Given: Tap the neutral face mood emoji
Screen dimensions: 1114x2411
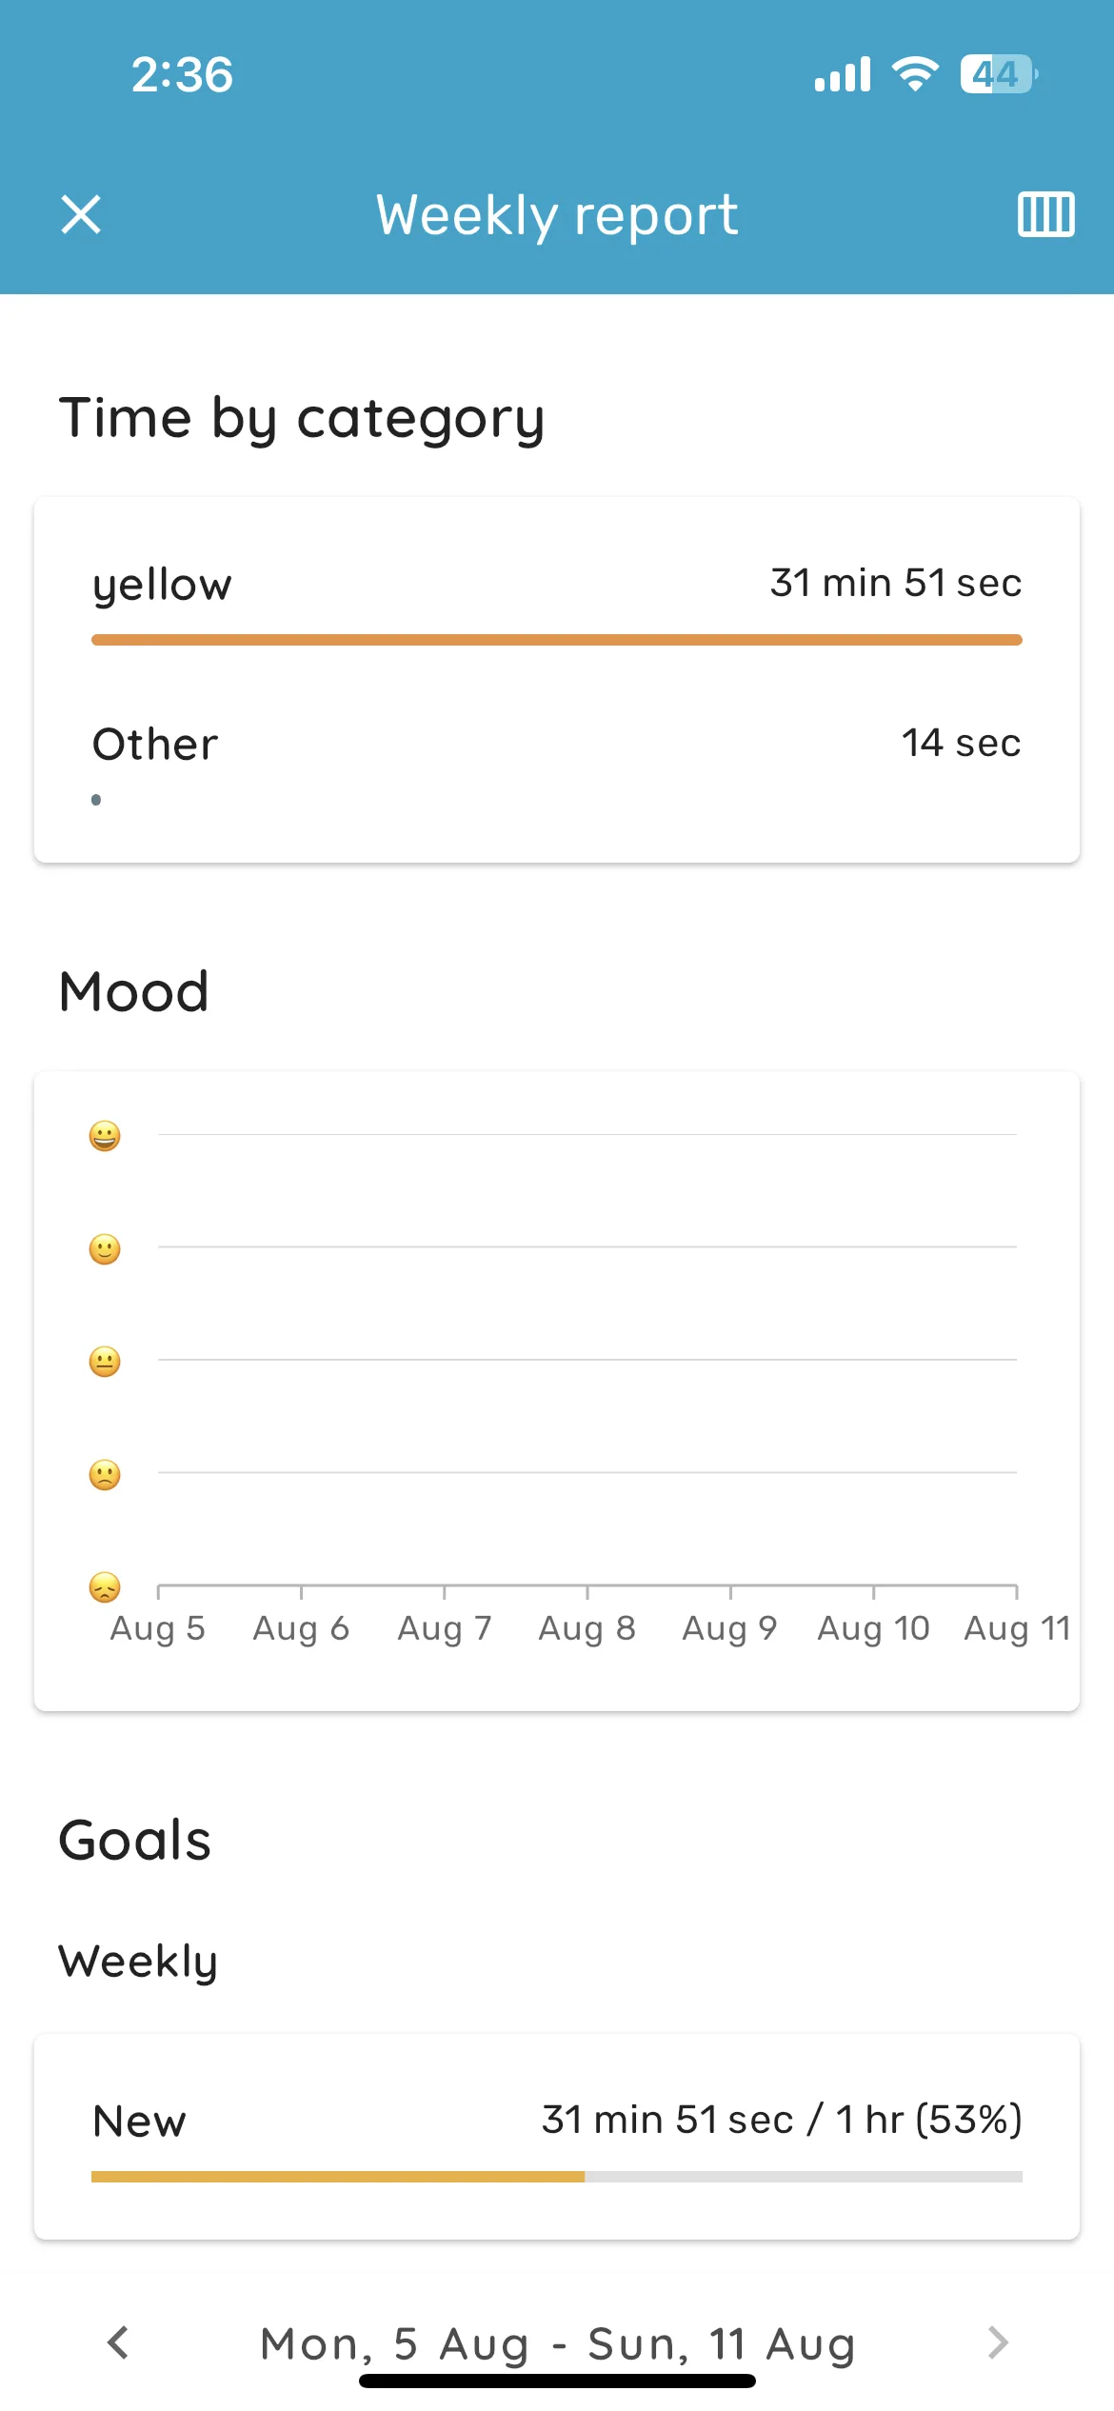Looking at the screenshot, I should tap(105, 1361).
